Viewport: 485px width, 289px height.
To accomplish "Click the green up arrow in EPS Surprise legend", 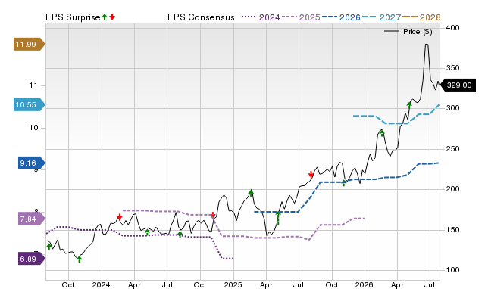I will [x=105, y=17].
